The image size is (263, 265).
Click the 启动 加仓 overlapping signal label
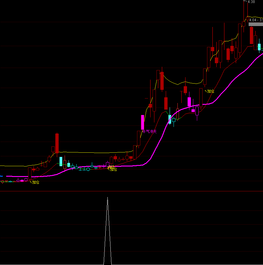tap(112, 168)
